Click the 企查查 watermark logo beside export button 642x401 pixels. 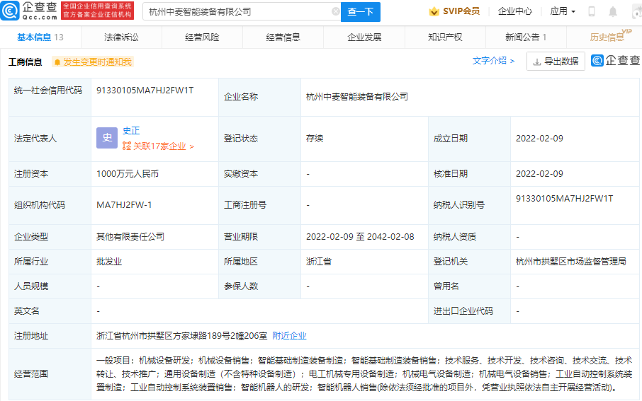click(615, 62)
